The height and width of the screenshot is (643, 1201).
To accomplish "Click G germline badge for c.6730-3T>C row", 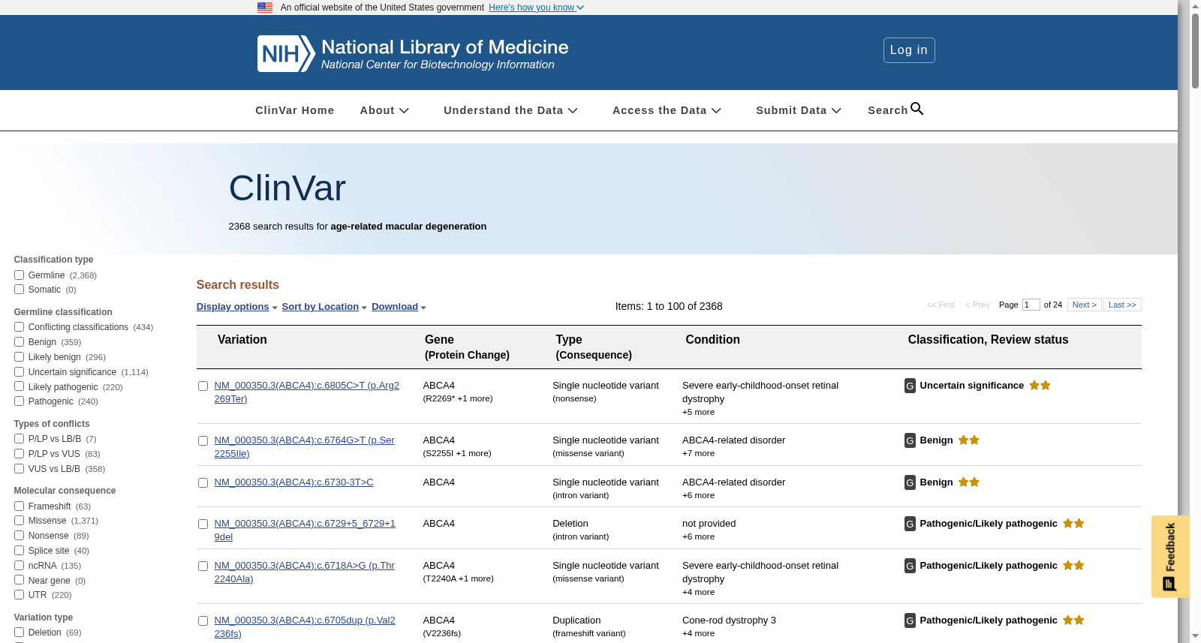I will tap(910, 482).
